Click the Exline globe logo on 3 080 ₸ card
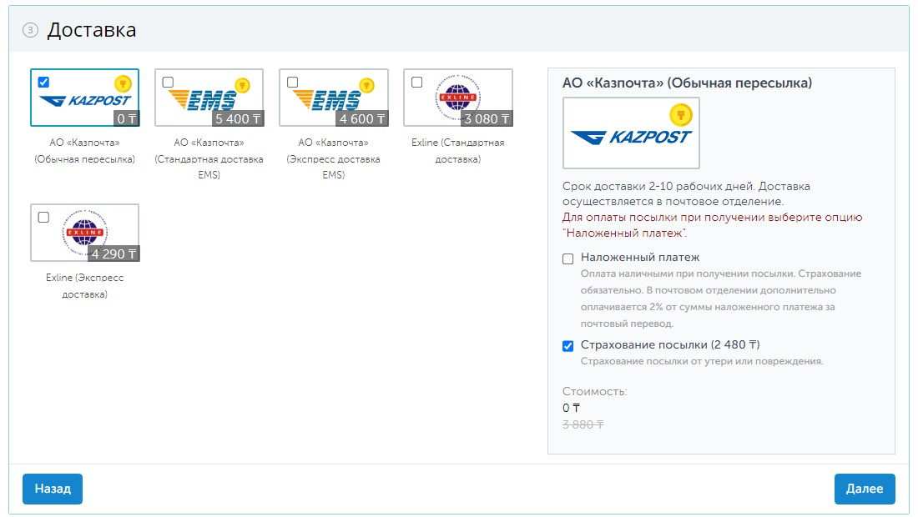Image resolution: width=918 pixels, height=517 pixels. (x=457, y=97)
